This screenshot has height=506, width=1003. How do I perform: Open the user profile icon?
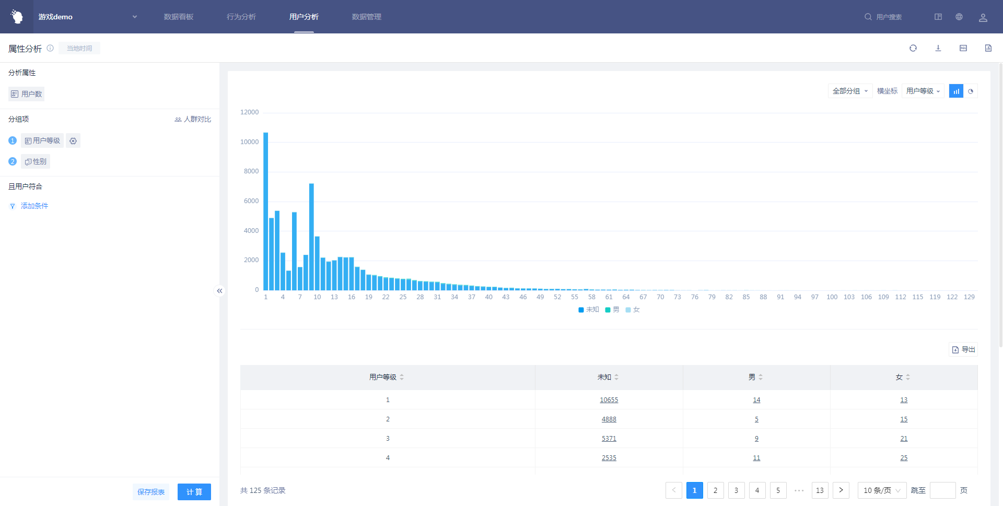[983, 17]
